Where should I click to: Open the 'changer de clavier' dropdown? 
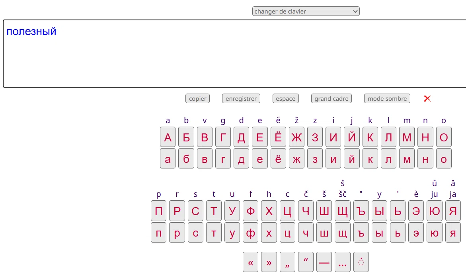point(306,11)
